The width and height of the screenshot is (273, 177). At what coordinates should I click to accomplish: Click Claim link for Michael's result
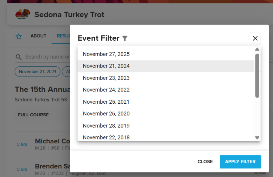pos(22,144)
